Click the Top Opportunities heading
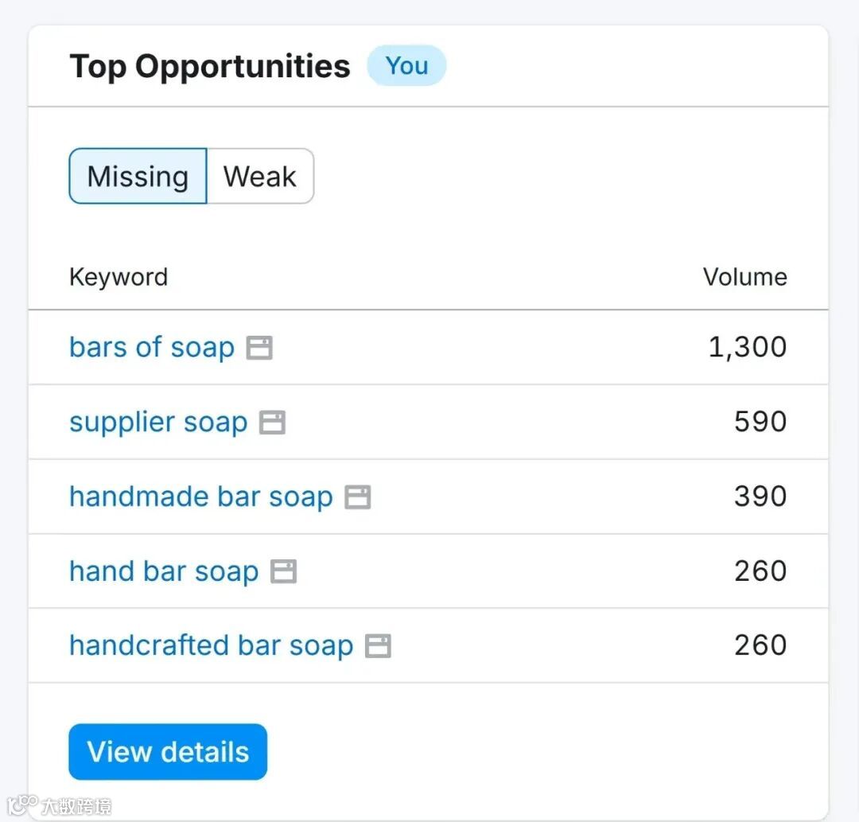Image resolution: width=859 pixels, height=822 pixels. 210,66
